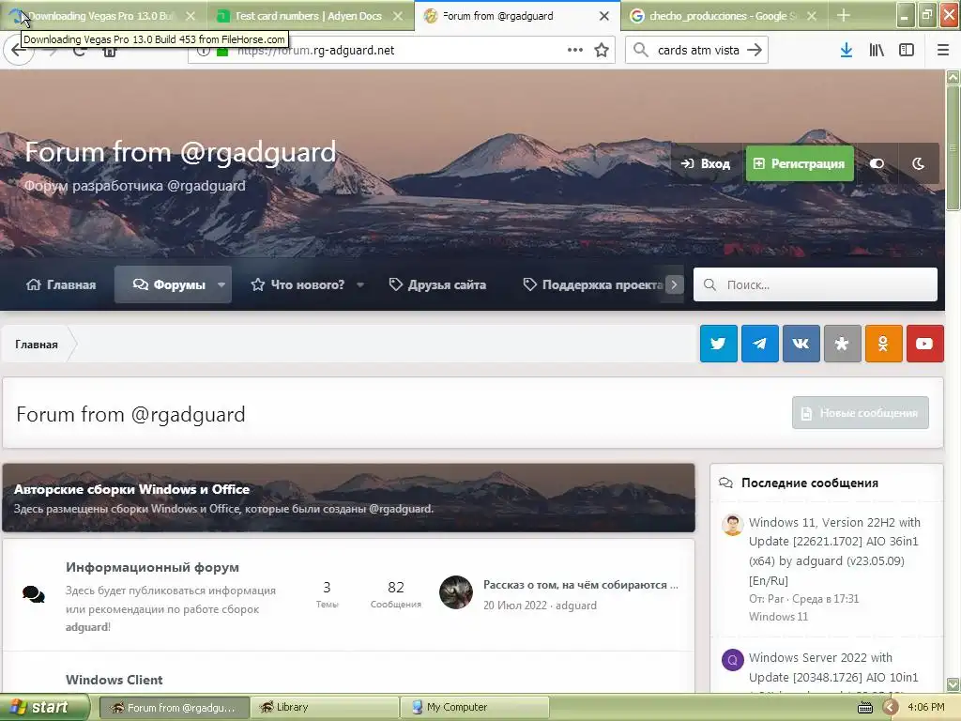
Task: Open Поддержка проекта navigation item
Action: click(x=593, y=284)
